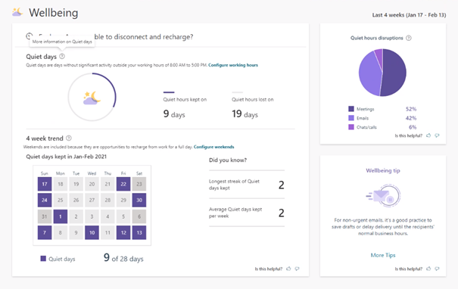Click the Chats/calls legend color swatch

click(x=351, y=127)
